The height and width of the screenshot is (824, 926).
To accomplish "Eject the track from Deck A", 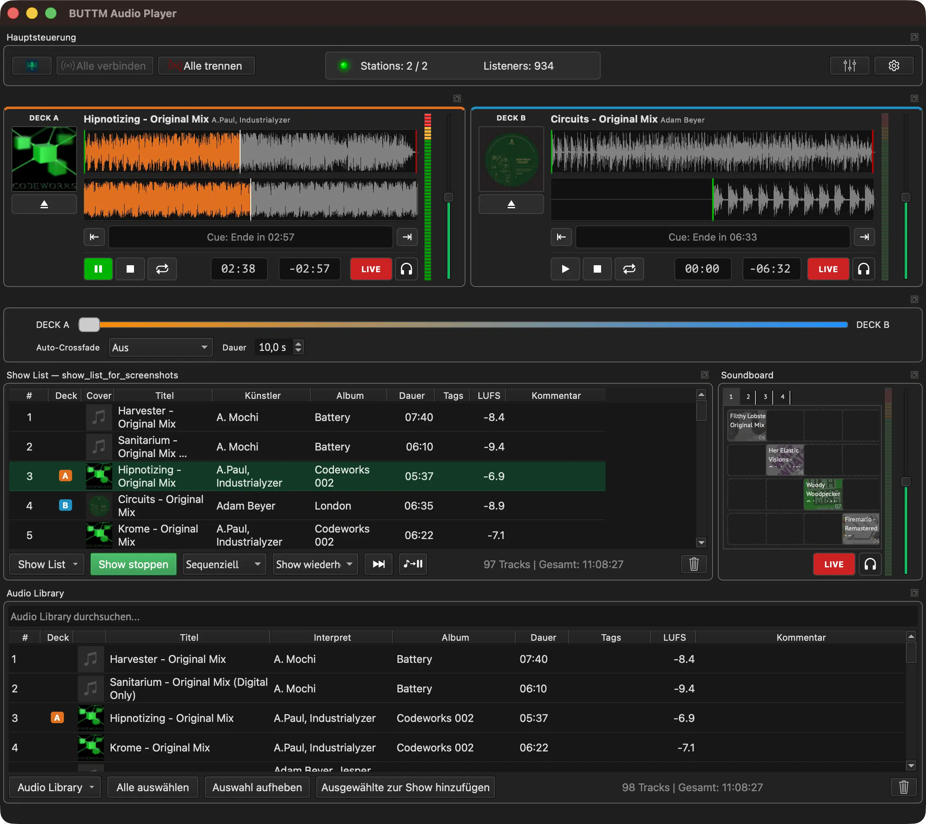I will tap(44, 205).
